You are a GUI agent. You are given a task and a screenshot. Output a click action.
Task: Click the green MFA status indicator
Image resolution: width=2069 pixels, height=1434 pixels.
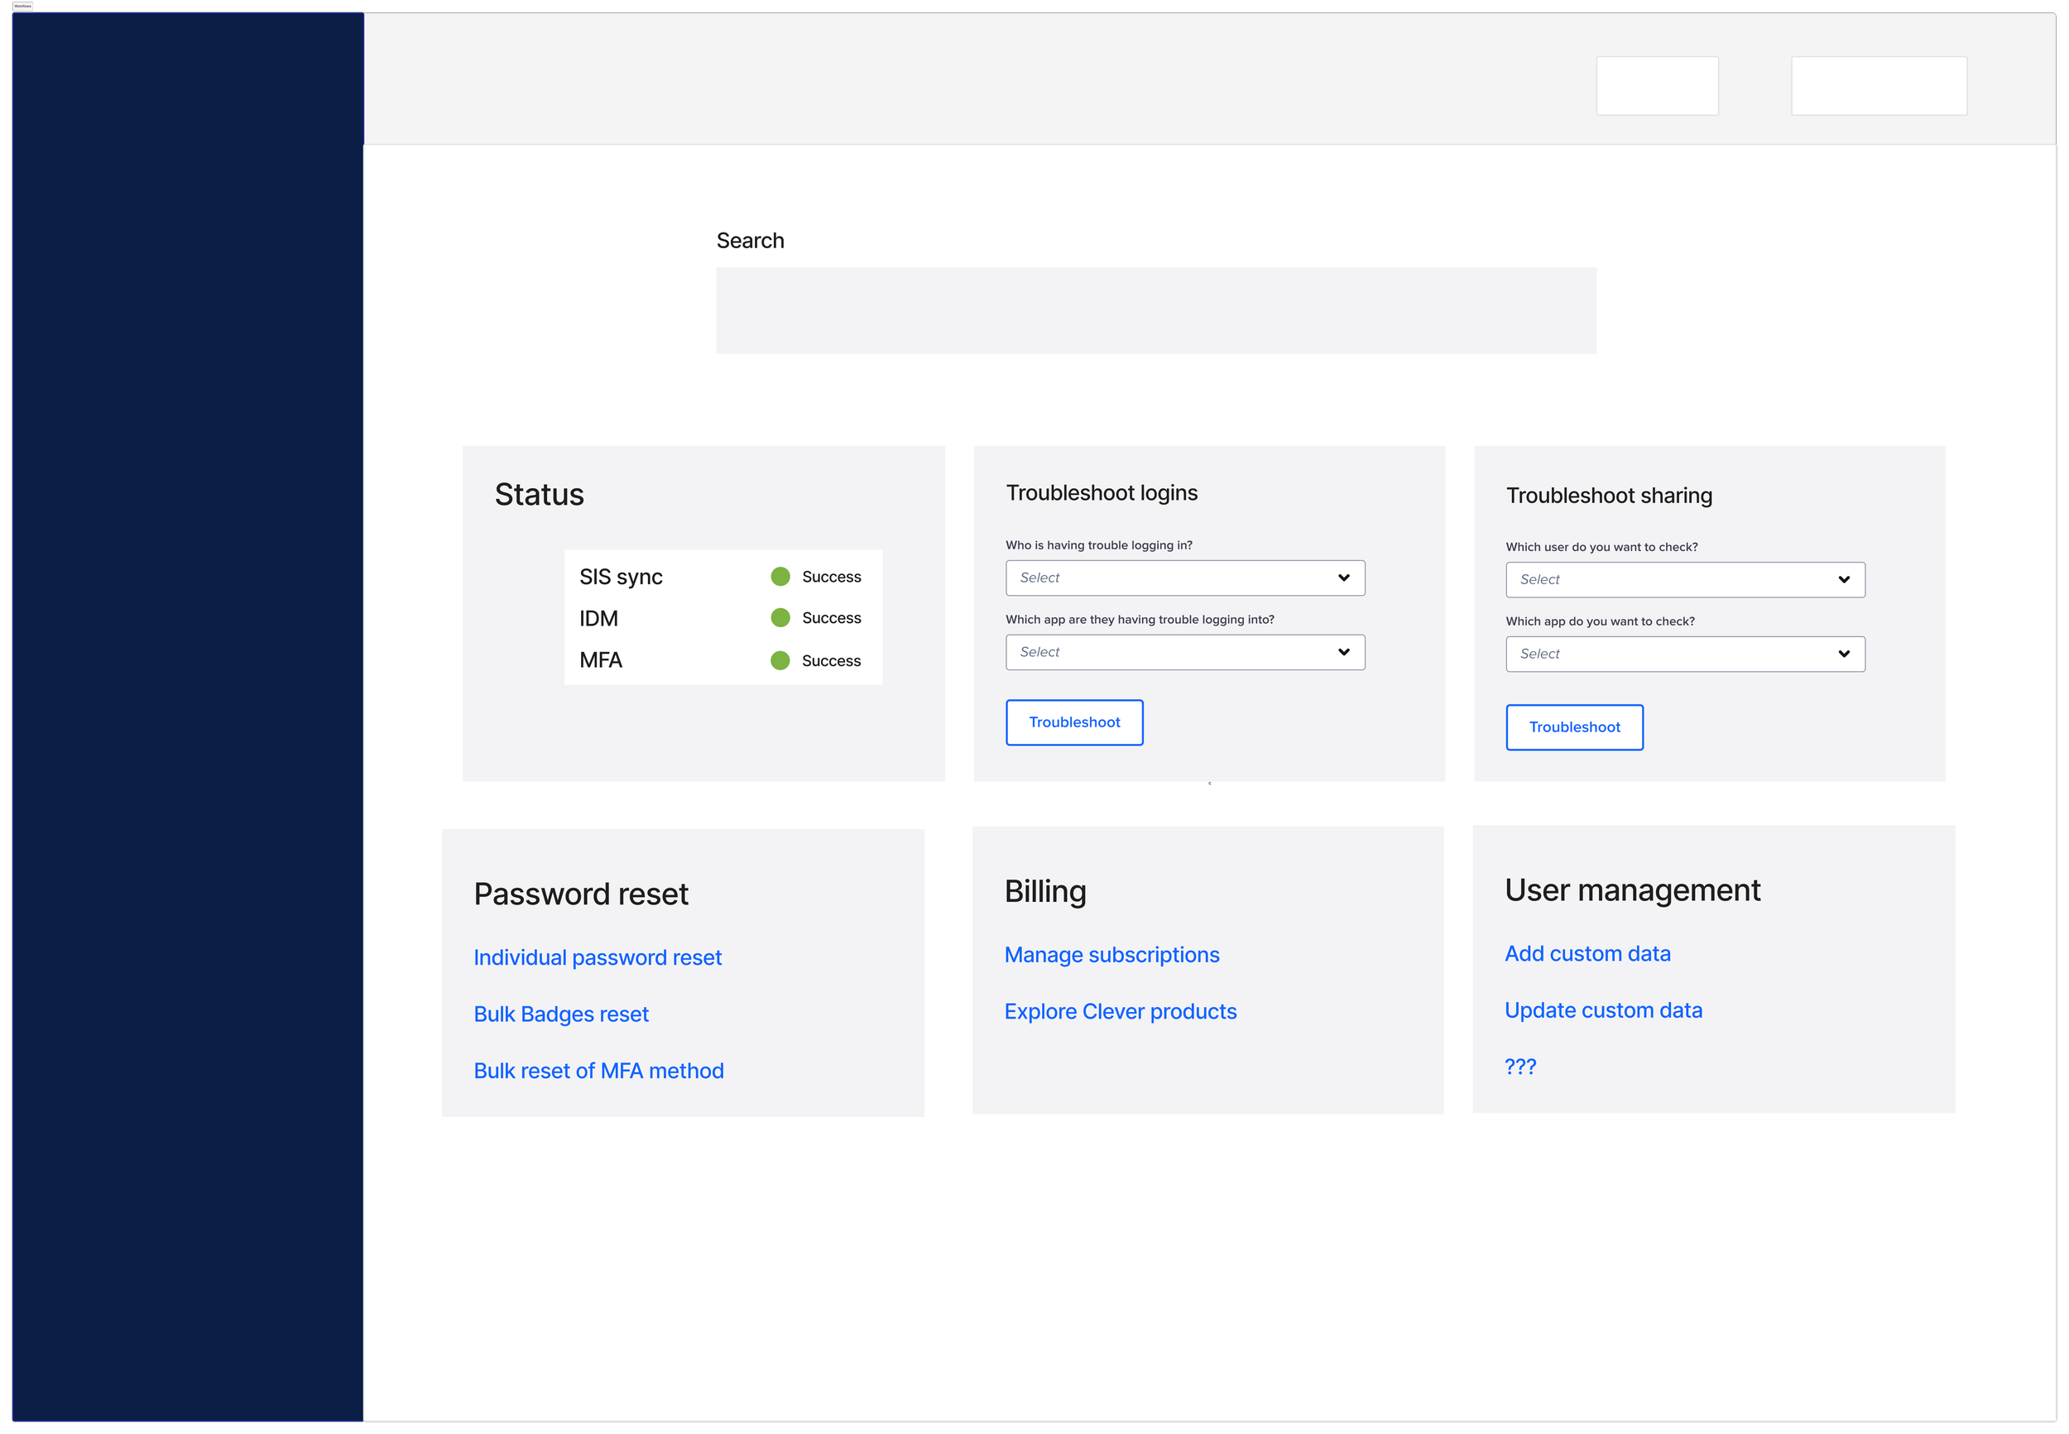[x=780, y=660]
